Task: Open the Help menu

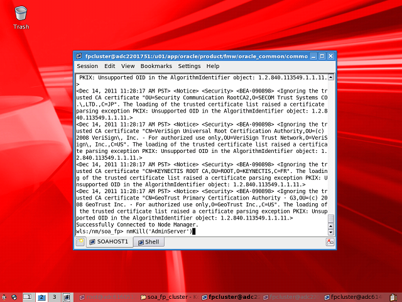Action: coord(213,66)
